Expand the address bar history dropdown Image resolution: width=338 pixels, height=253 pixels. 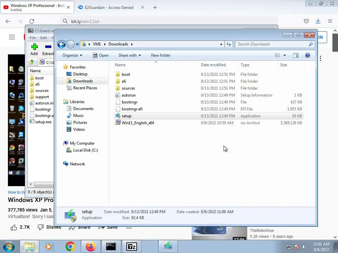[221, 44]
